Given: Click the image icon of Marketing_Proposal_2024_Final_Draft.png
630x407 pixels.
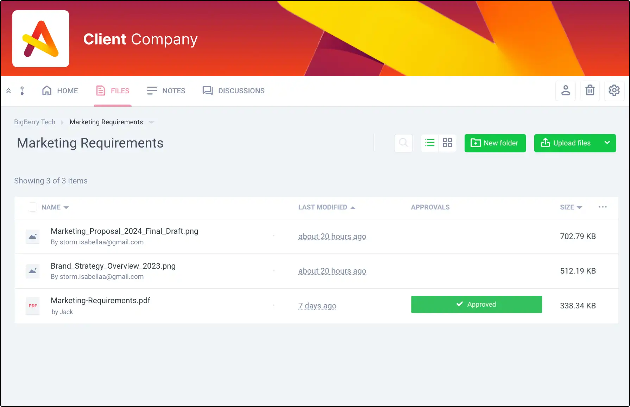Looking at the screenshot, I should coord(33,237).
